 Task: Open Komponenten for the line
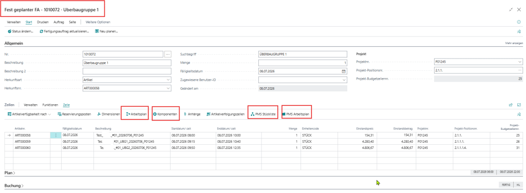click(165, 114)
